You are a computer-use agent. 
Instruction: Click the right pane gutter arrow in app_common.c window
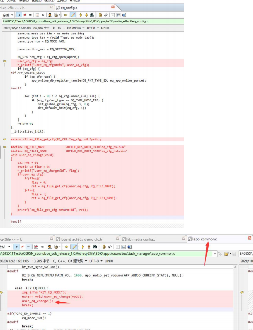click(242, 292)
